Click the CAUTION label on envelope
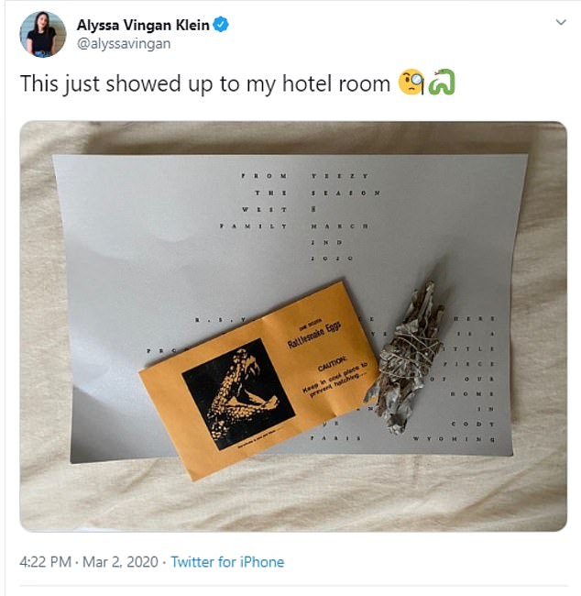 332,365
